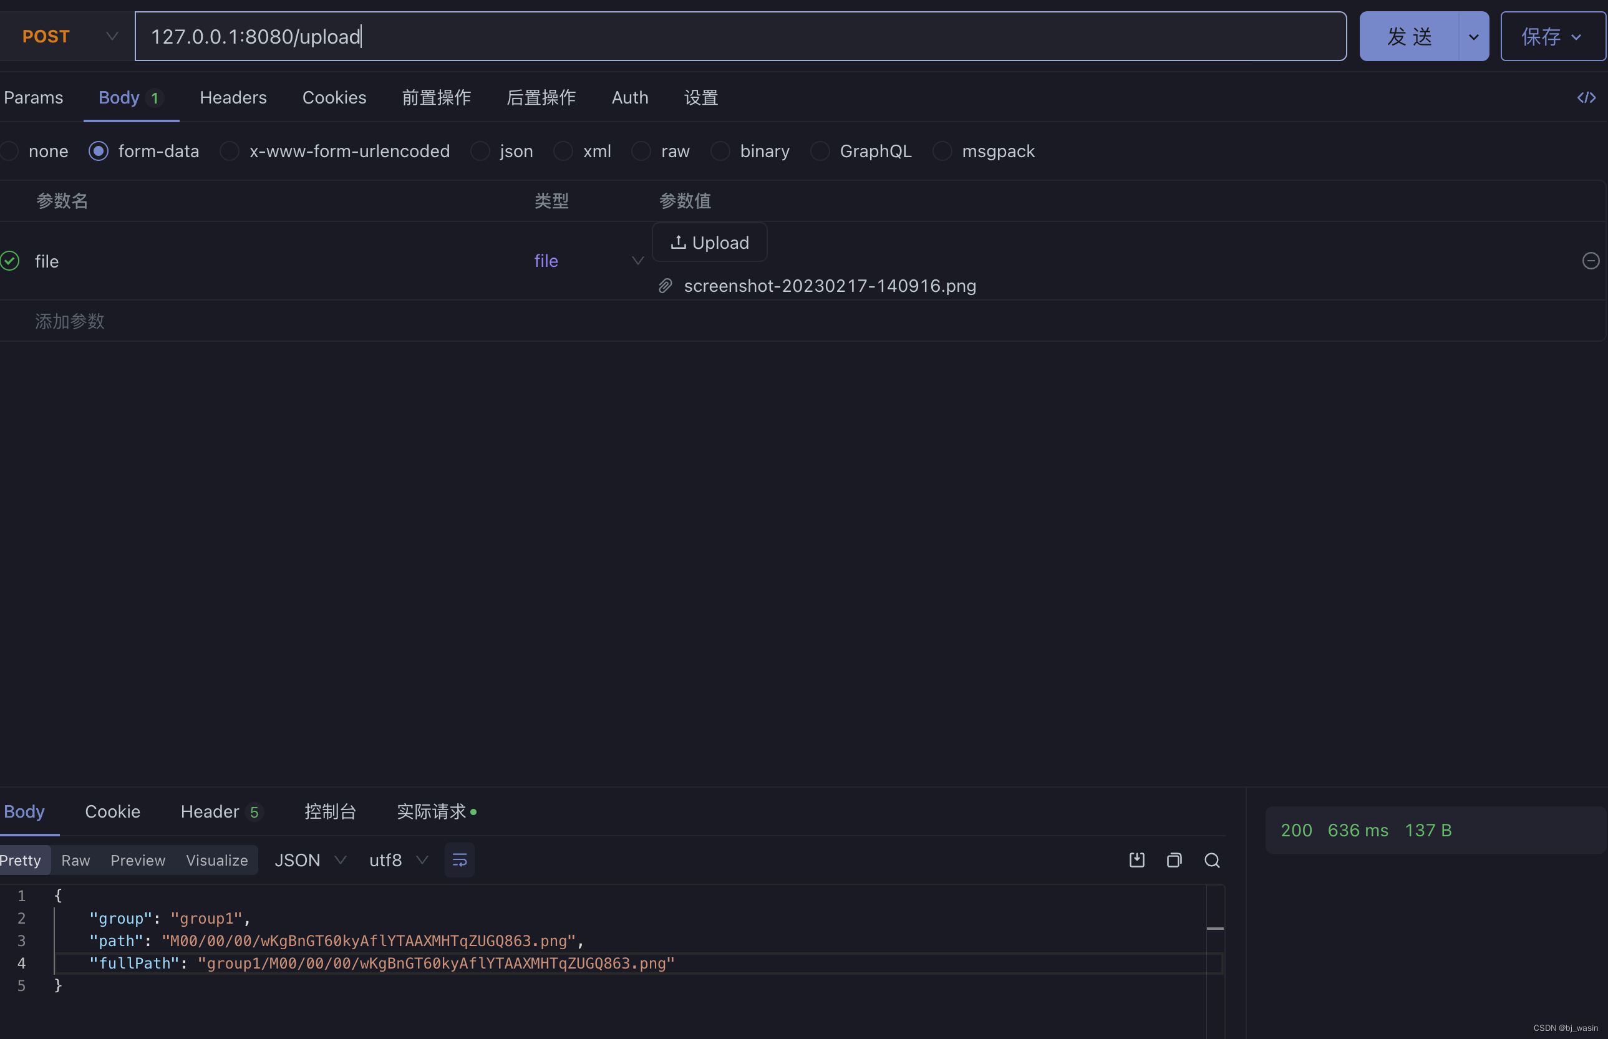The image size is (1608, 1039).
Task: Click the Upload file button
Action: pyautogui.click(x=709, y=243)
